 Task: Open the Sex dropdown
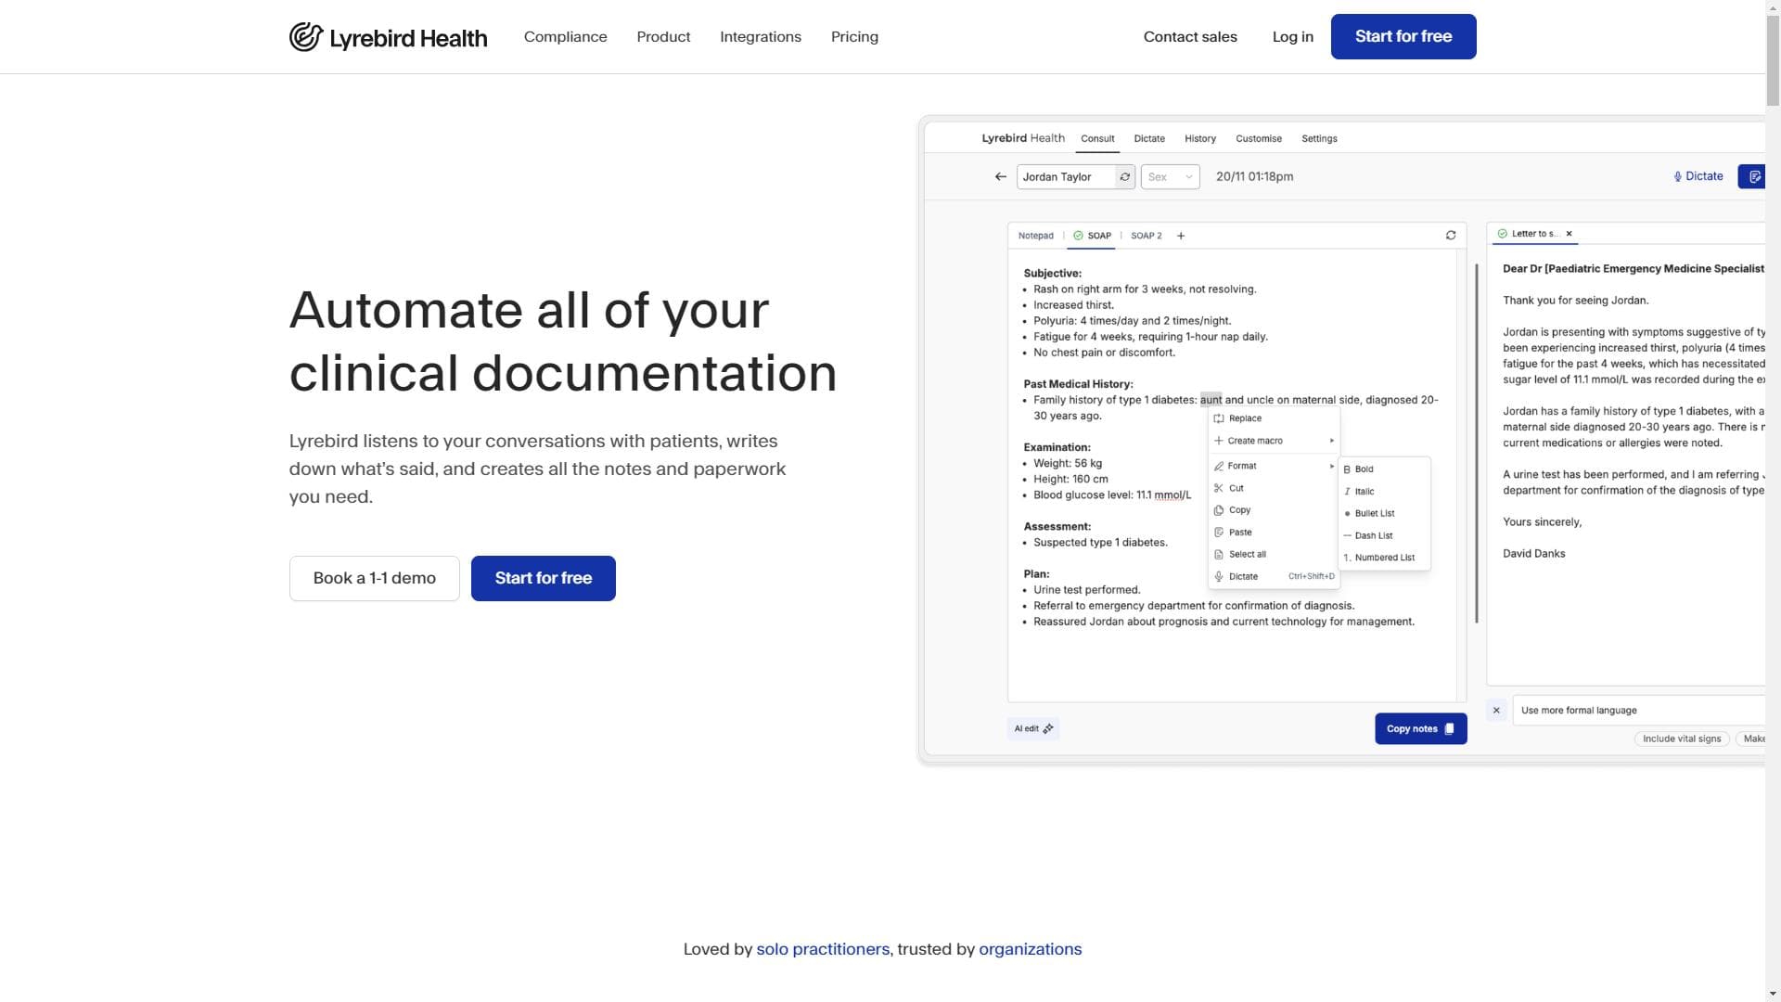(1170, 176)
